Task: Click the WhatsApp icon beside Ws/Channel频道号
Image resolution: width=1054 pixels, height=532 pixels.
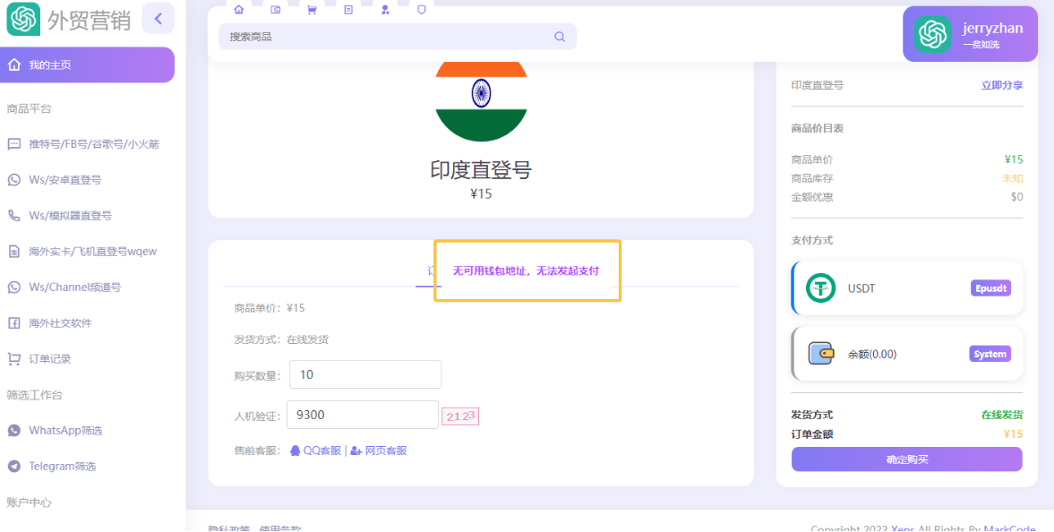Action: [x=13, y=287]
